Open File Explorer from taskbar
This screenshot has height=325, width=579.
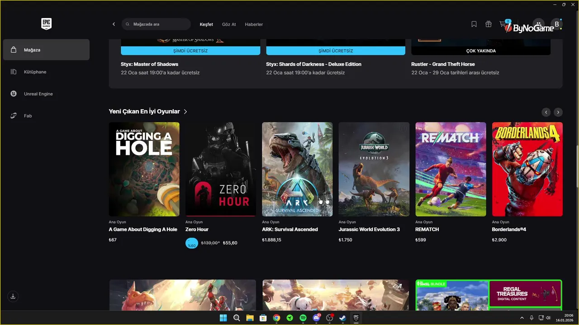pos(250,318)
